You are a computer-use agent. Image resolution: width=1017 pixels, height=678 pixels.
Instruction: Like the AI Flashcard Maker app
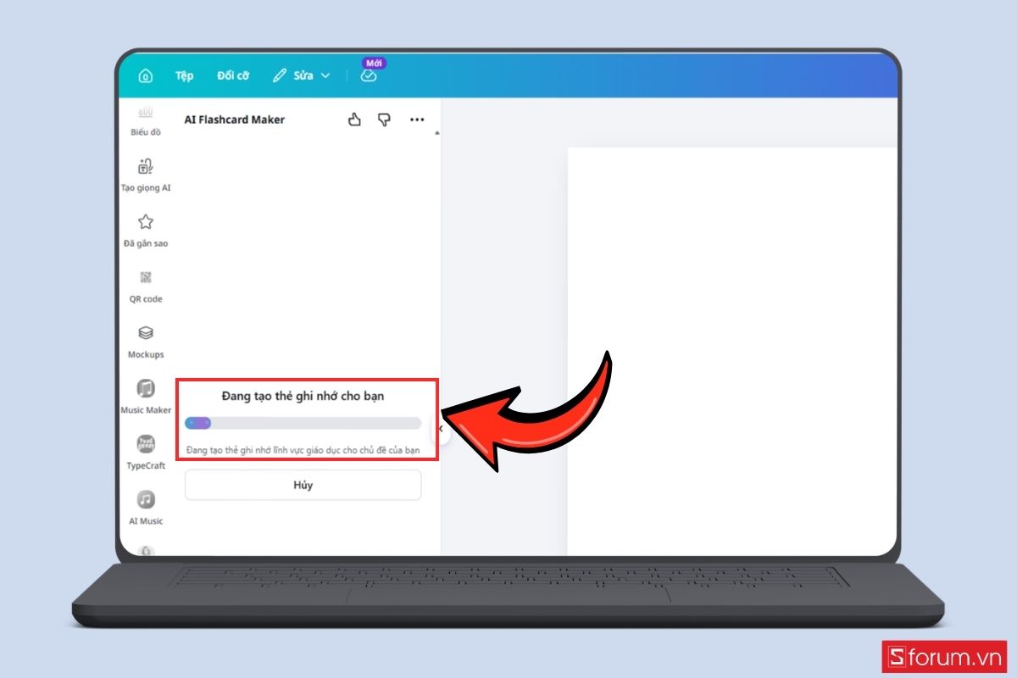pos(354,119)
